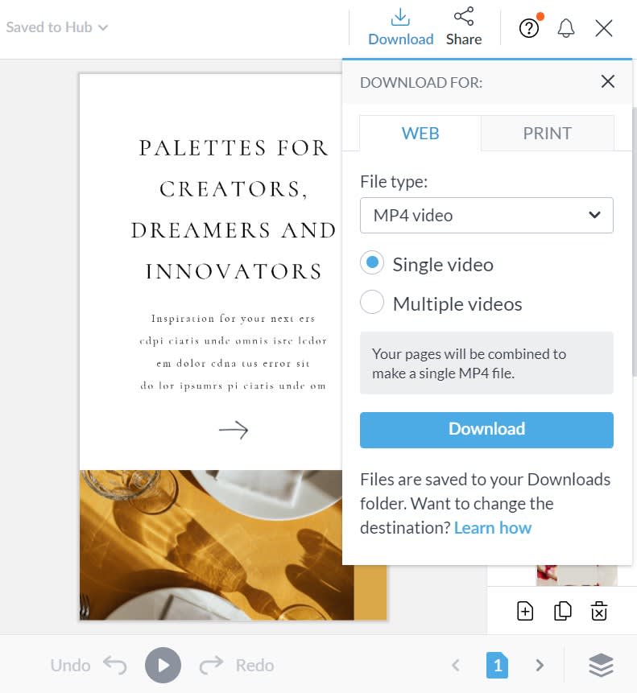Open the Share menu icon
The width and height of the screenshot is (637, 693).
[463, 17]
